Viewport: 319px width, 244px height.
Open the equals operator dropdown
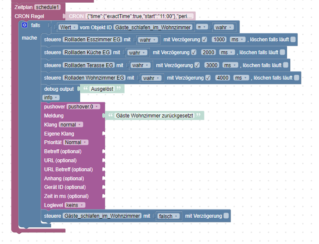202,27
